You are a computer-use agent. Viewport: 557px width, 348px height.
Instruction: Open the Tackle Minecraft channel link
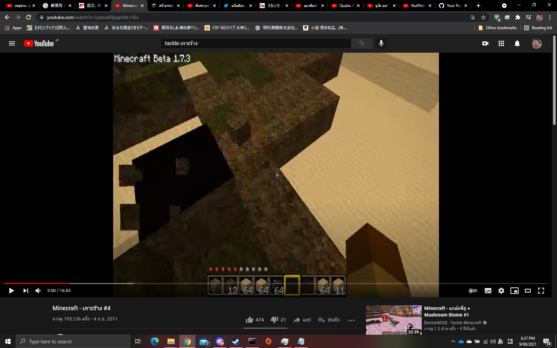tap(453, 322)
